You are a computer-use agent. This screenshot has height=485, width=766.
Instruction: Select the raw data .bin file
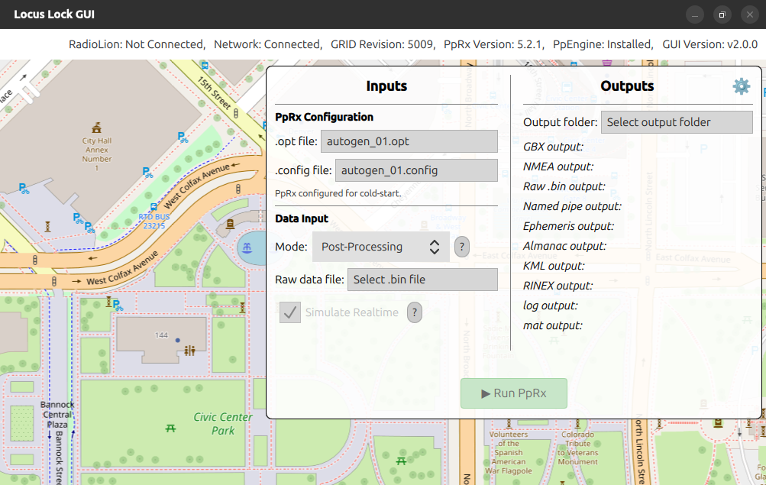coord(422,280)
